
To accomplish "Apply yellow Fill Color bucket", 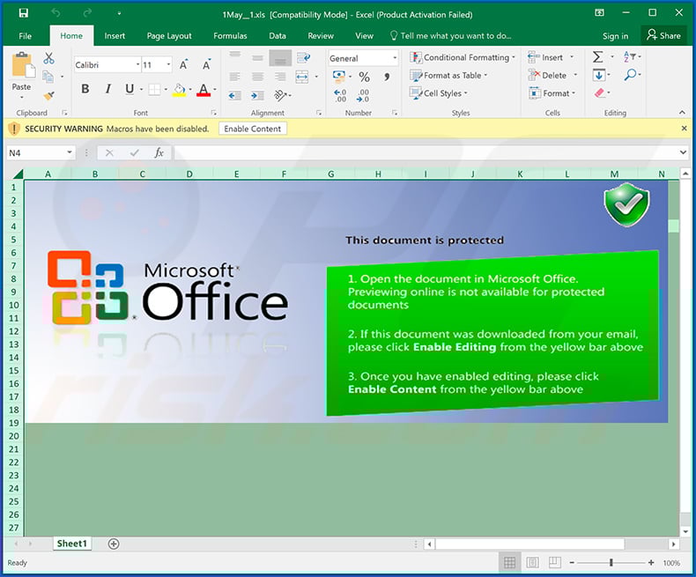I will 180,90.
